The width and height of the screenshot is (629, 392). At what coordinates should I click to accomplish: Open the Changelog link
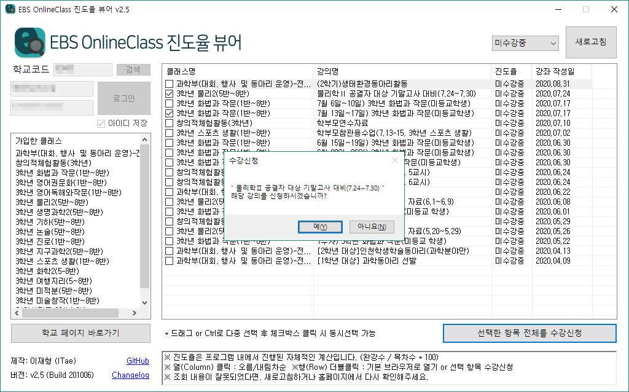click(x=130, y=375)
